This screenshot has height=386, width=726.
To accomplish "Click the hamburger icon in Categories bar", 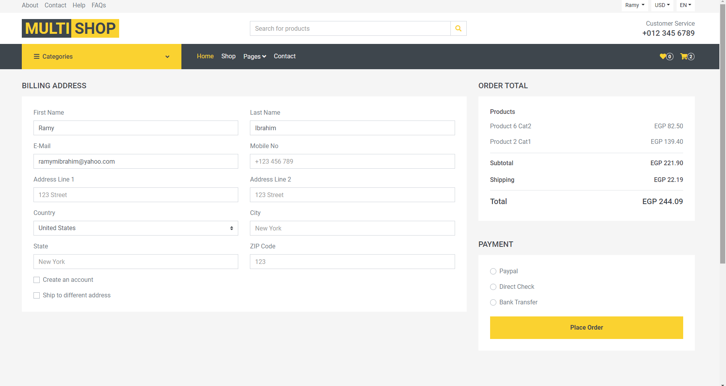I will (x=36, y=56).
